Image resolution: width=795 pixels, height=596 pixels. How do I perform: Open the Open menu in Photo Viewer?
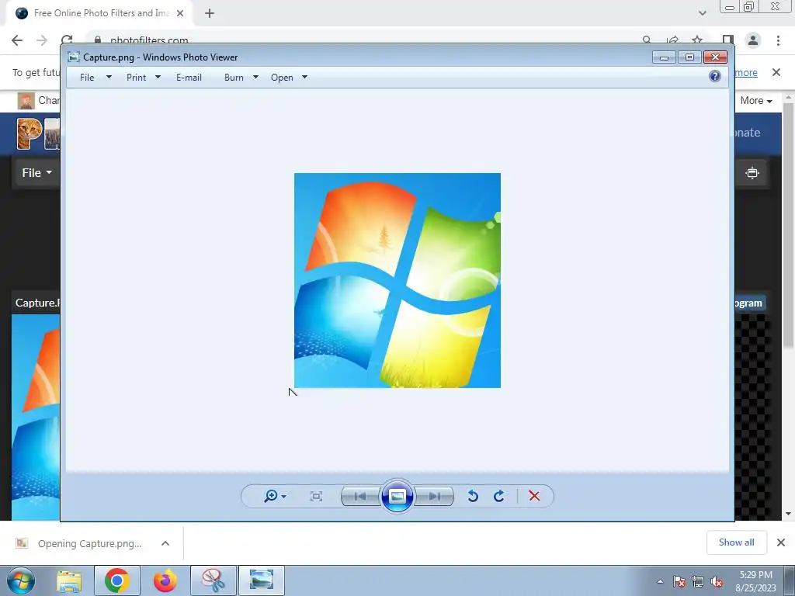[x=282, y=78]
